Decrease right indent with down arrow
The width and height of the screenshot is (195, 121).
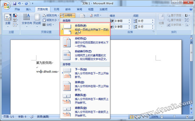pyautogui.click(x=129, y=28)
